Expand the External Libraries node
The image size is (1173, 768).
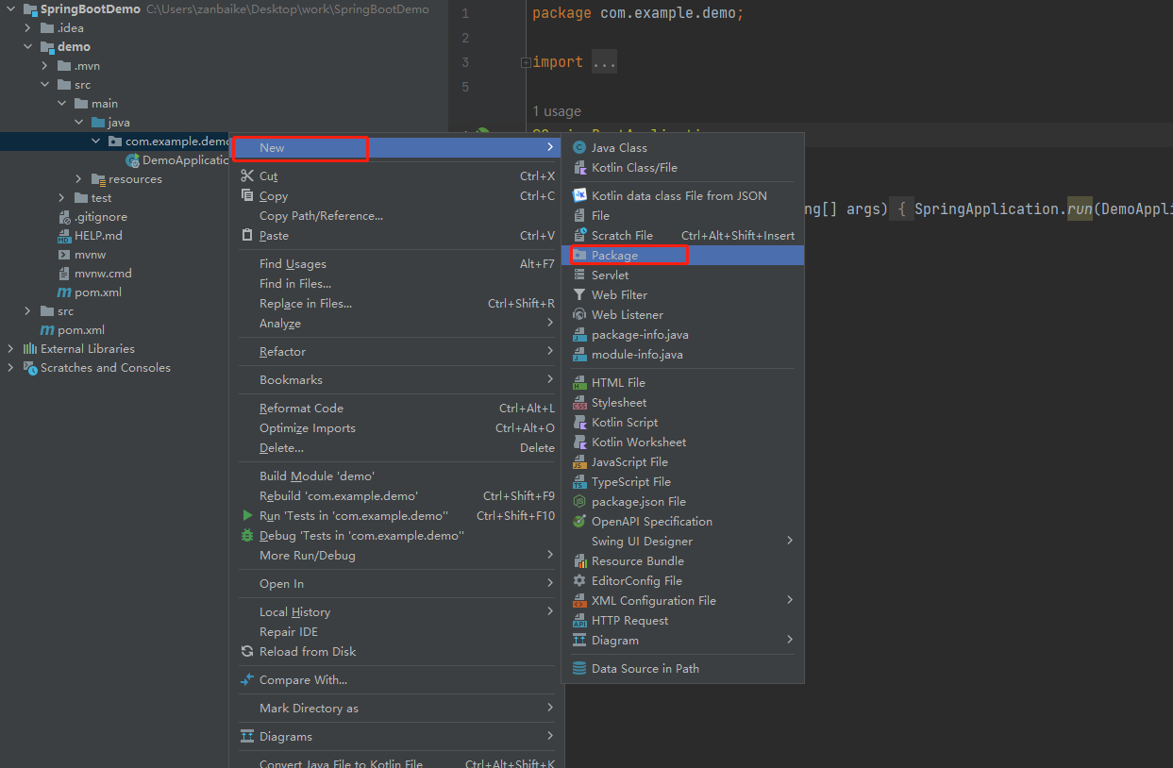point(10,349)
